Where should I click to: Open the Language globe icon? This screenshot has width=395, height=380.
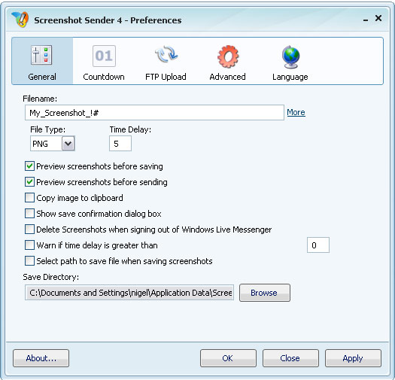click(x=290, y=57)
